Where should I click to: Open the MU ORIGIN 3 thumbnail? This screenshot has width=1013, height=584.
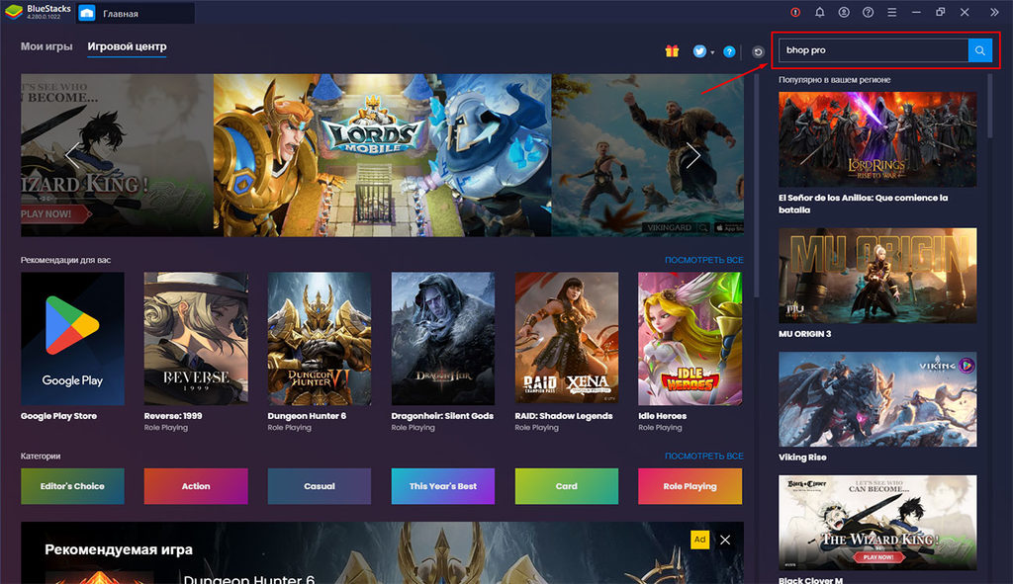877,276
